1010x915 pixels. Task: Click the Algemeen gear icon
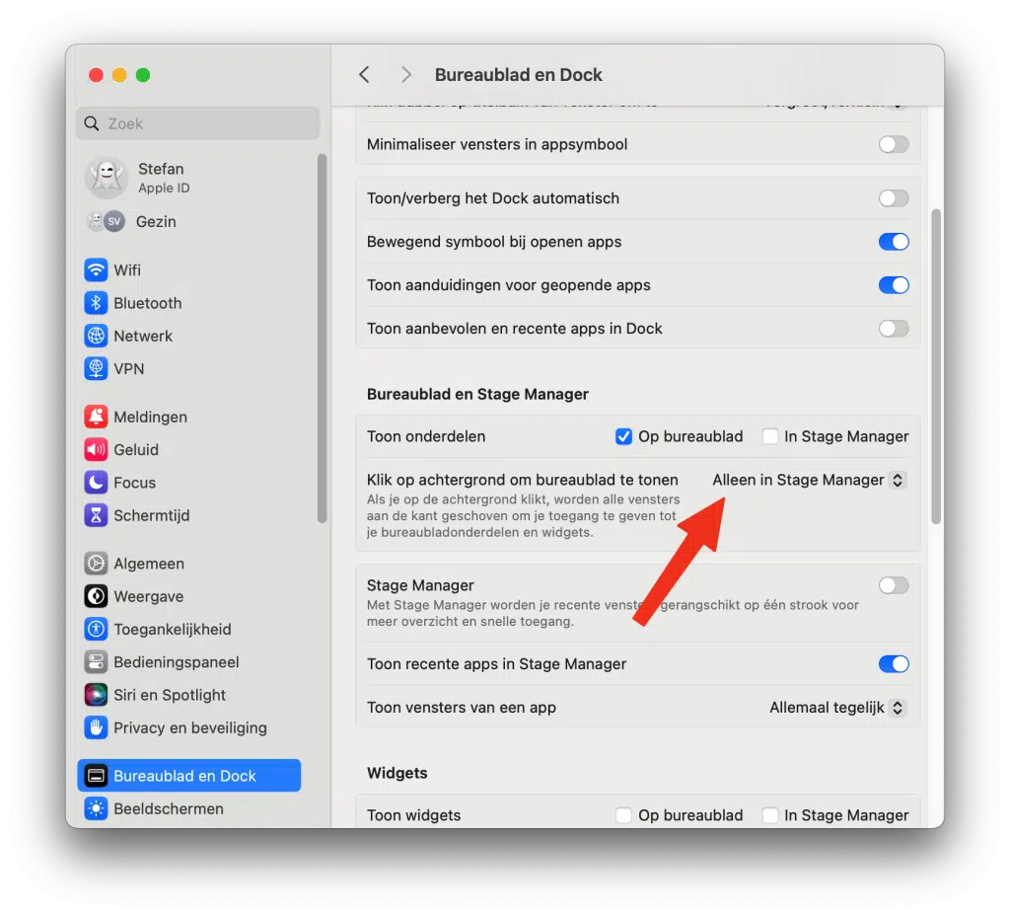click(96, 564)
